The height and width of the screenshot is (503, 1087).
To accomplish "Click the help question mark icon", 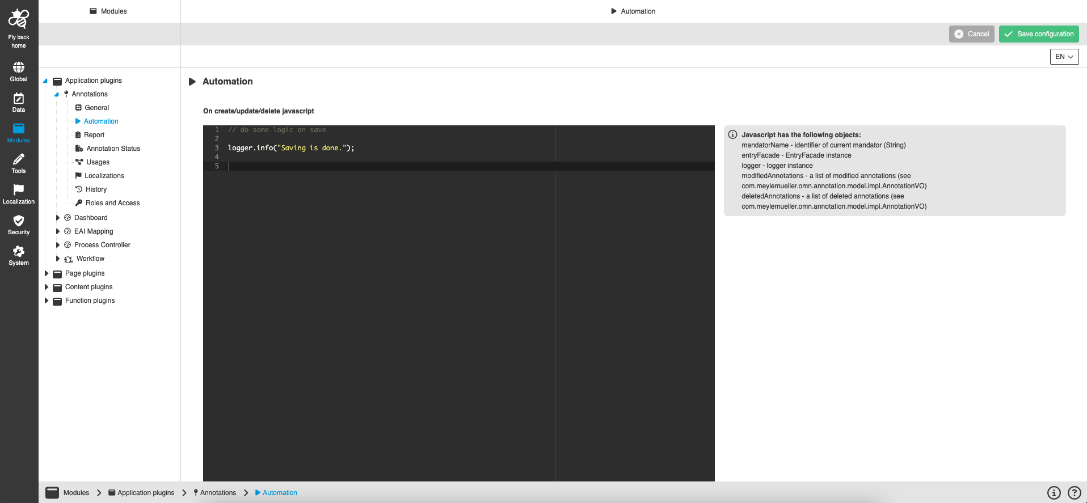I will [x=1075, y=493].
